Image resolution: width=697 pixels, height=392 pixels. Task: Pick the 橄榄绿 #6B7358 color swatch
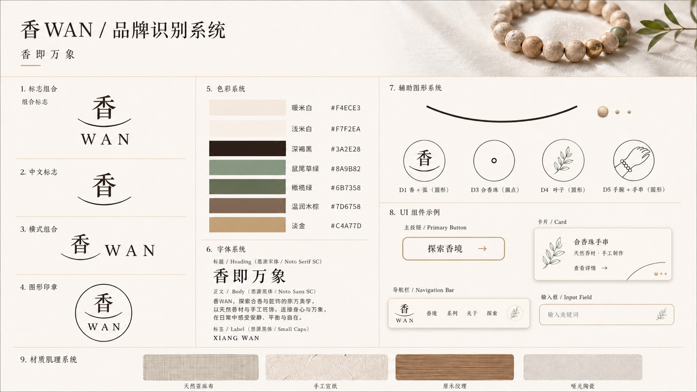pos(247,187)
